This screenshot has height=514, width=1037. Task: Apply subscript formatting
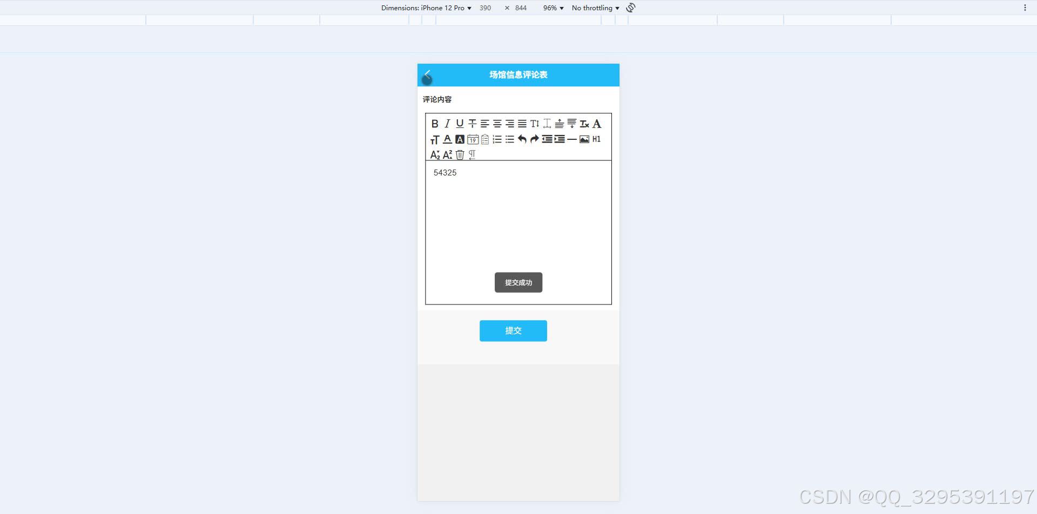[x=435, y=155]
